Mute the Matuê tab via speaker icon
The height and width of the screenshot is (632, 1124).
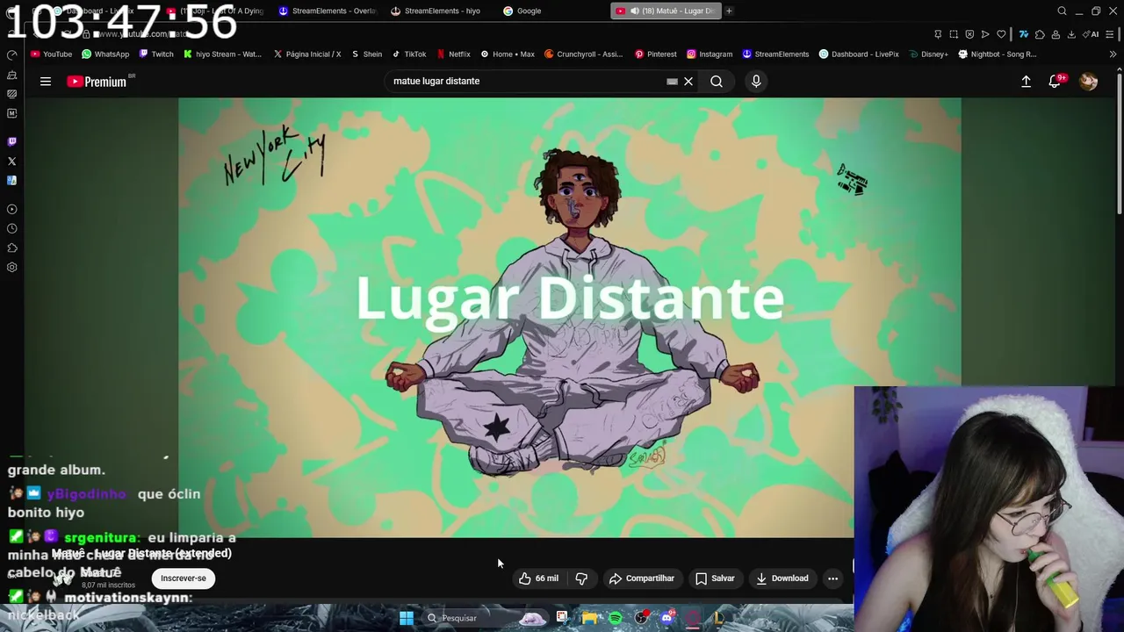pos(634,11)
